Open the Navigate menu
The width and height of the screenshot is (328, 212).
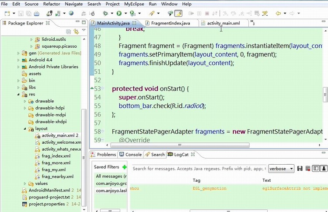point(73,4)
